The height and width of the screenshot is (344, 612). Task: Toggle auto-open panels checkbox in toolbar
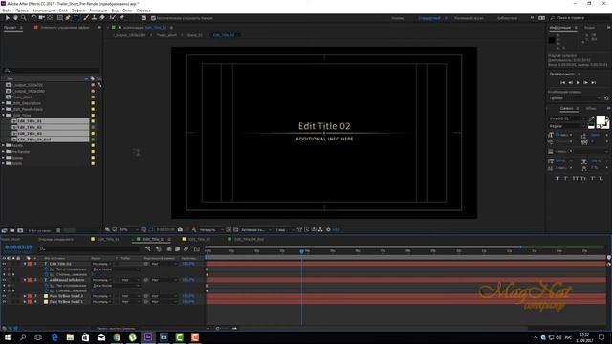tap(153, 18)
